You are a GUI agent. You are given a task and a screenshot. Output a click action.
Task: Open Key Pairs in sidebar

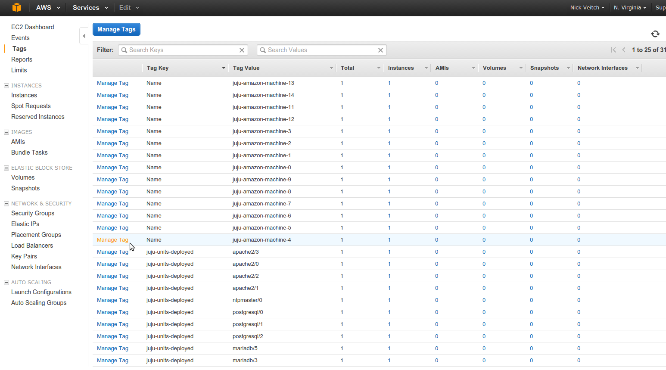point(24,256)
